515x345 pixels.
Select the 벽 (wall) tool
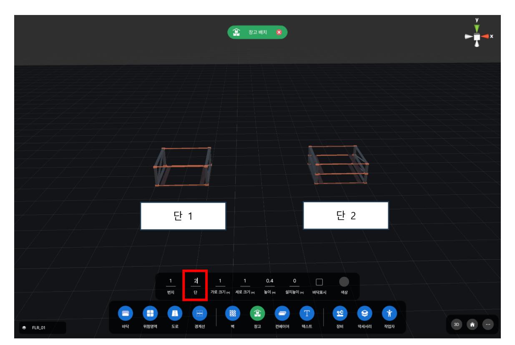click(x=232, y=313)
